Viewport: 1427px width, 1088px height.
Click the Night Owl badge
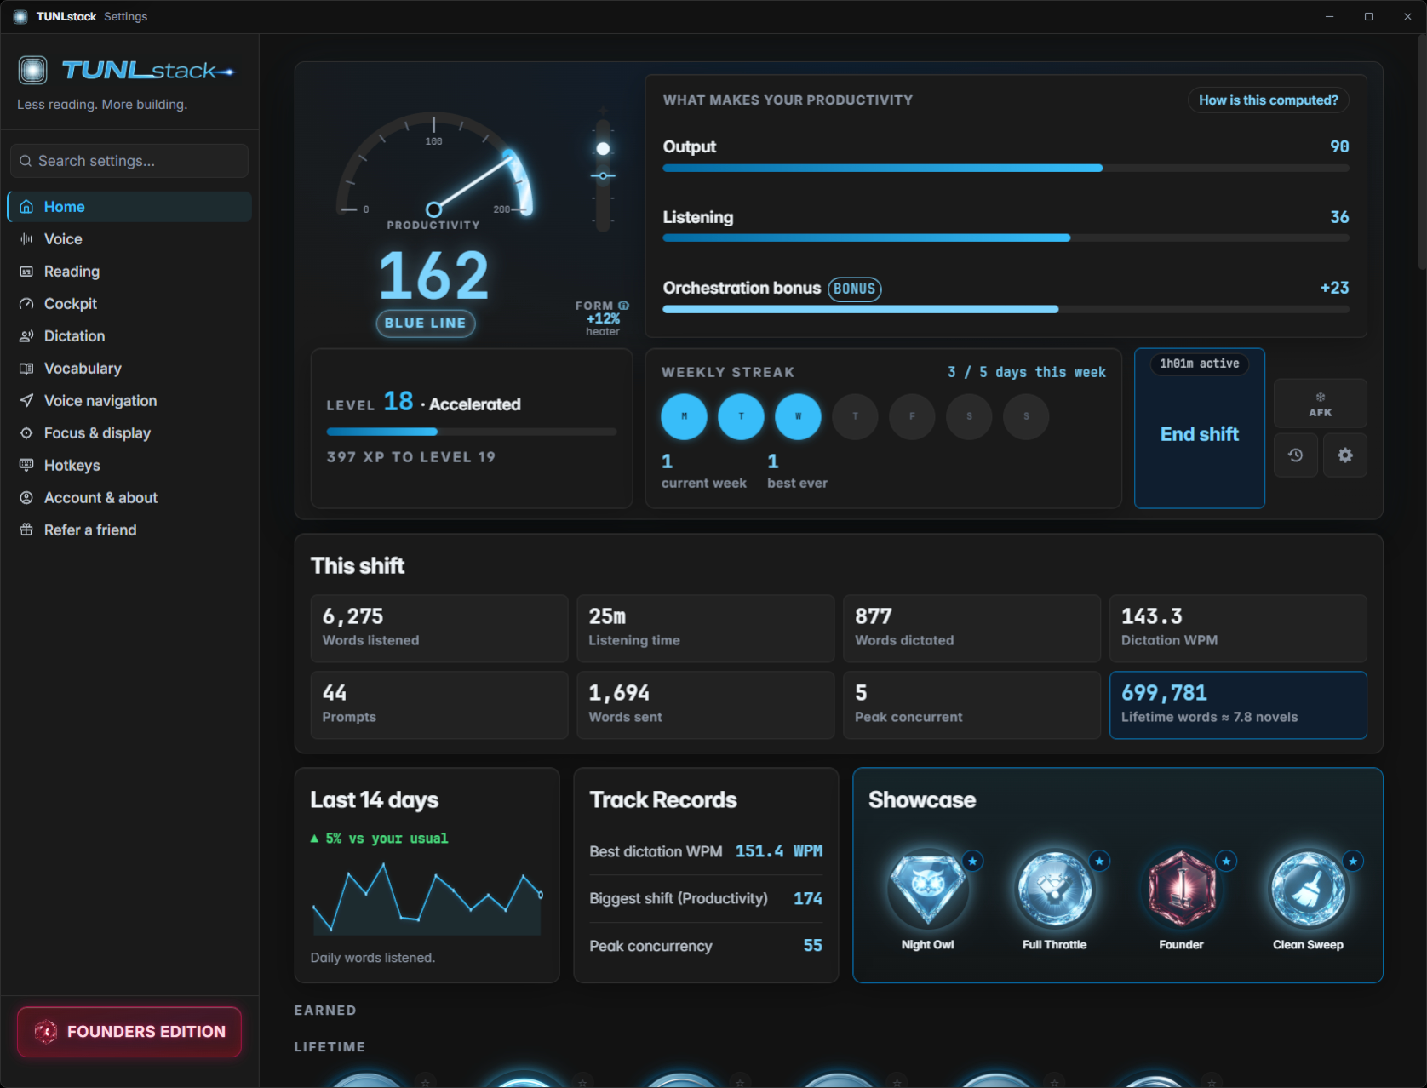[x=927, y=890]
